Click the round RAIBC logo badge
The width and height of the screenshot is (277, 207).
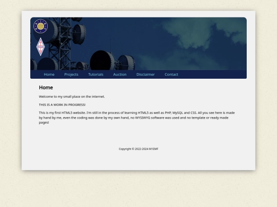[41, 26]
